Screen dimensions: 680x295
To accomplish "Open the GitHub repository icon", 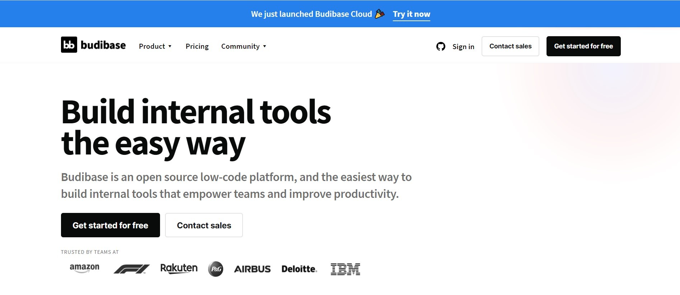I will [x=441, y=47].
